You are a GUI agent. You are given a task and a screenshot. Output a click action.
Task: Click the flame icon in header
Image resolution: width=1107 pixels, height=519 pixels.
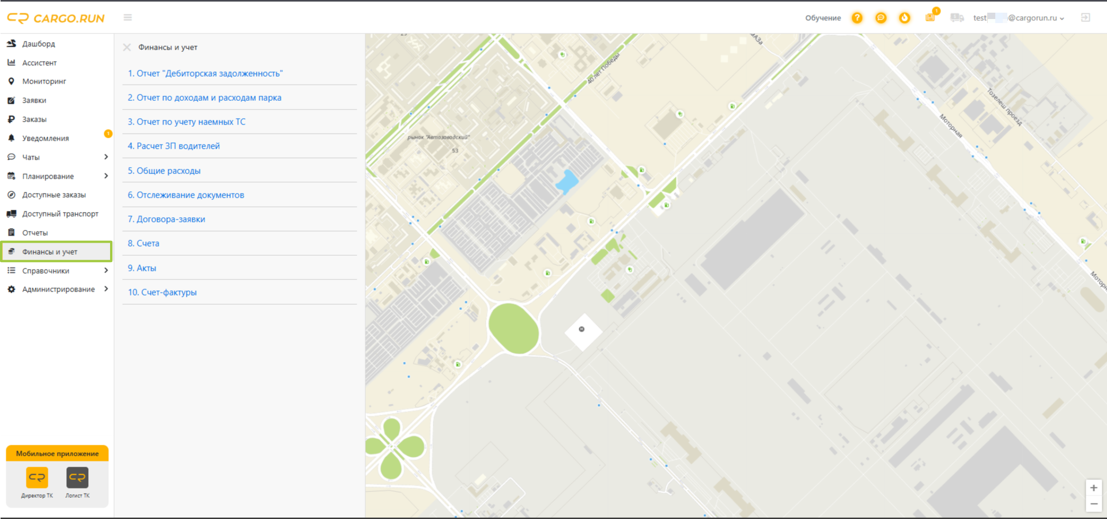[904, 18]
